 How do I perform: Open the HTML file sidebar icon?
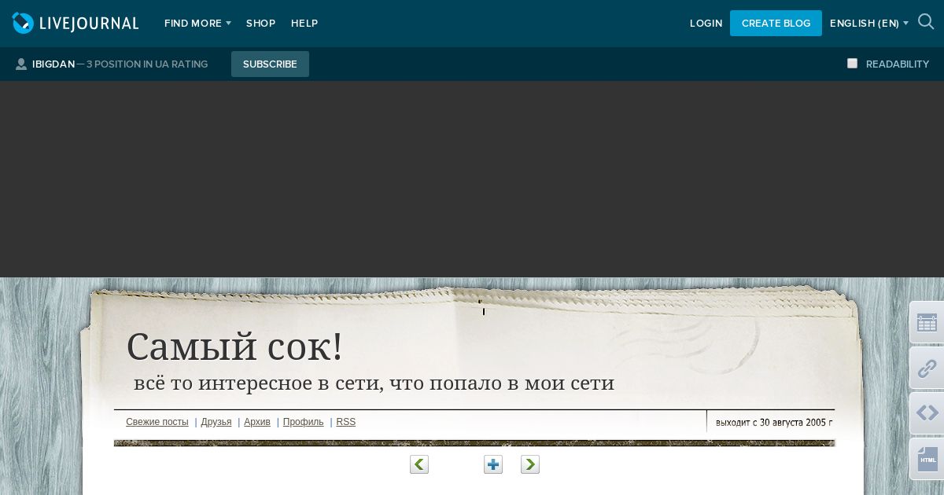(927, 459)
